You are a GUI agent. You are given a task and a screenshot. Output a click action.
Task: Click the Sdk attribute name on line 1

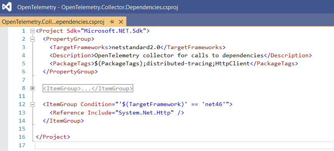[x=72, y=31]
